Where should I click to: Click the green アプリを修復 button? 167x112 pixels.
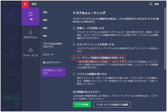point(82,105)
